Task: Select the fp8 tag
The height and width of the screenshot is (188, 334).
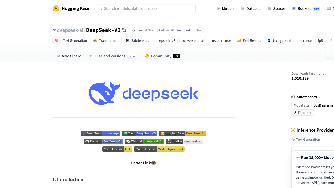Action: tap(320, 40)
